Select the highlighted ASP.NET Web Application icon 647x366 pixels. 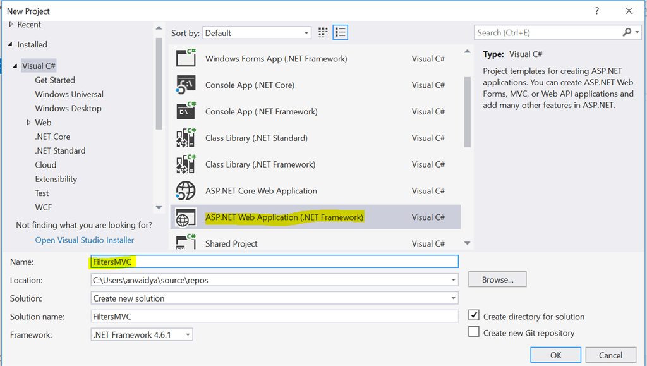[186, 217]
